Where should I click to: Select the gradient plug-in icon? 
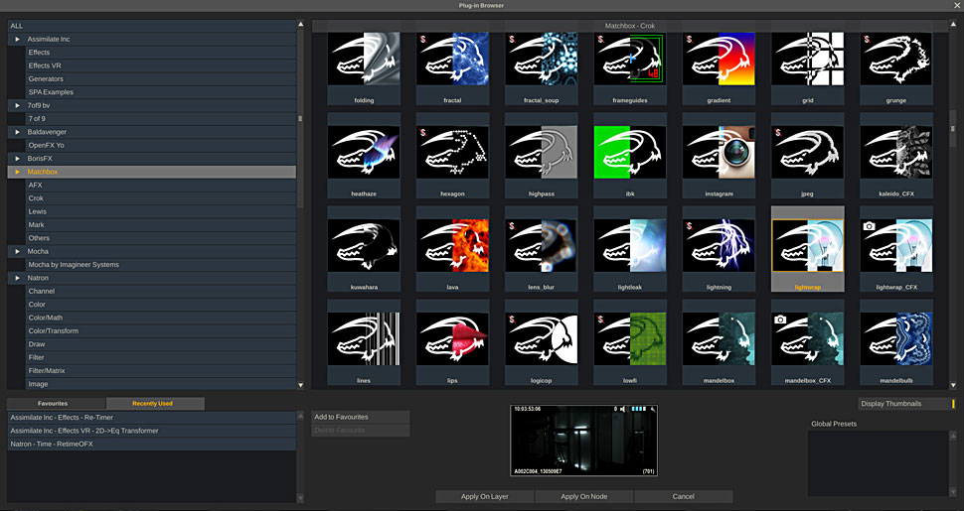pyautogui.click(x=719, y=59)
